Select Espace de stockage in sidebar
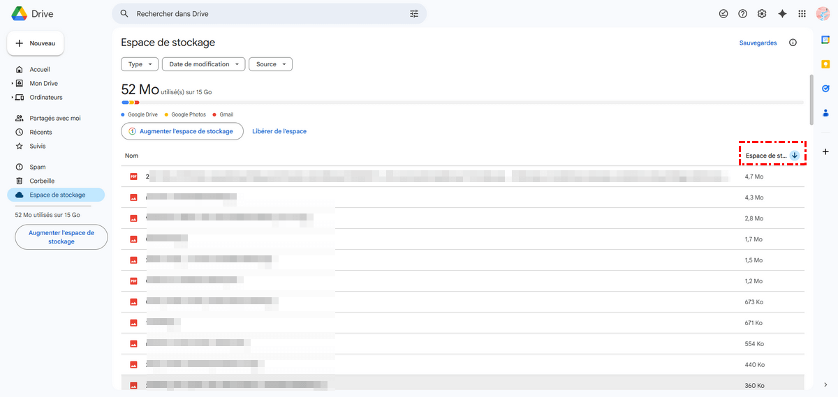Screen dimensions: 838x397 [x=56, y=195]
